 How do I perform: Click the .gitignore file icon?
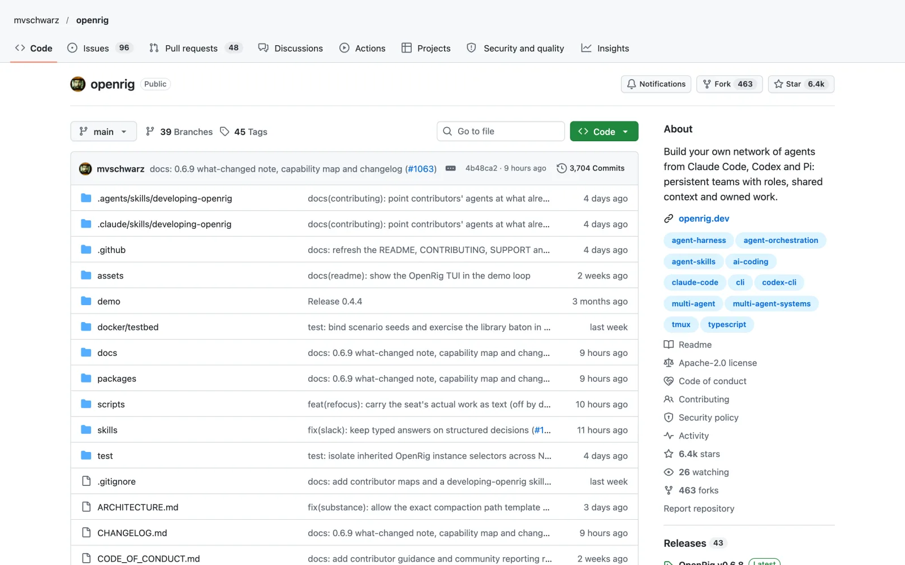pos(86,481)
